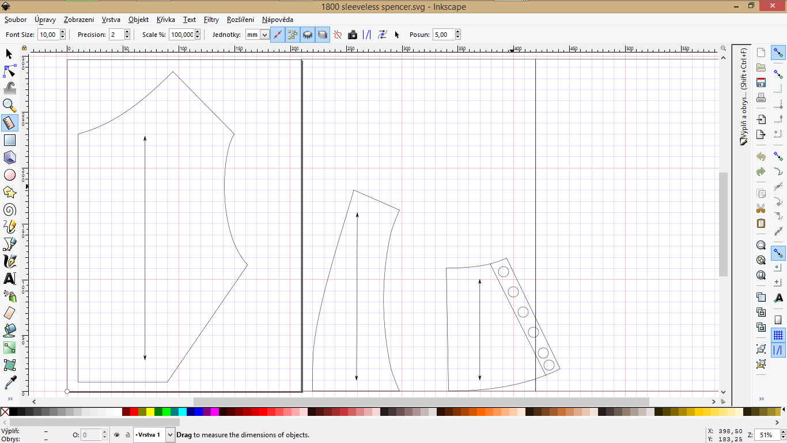
Task: Select the Calligraphy tool
Action: (9, 261)
